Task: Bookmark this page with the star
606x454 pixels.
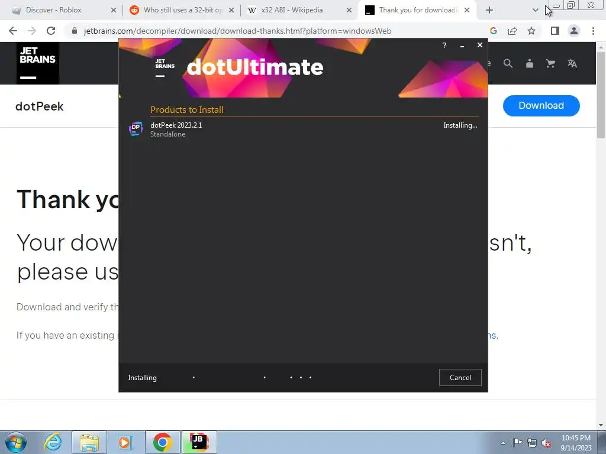Action: [531, 31]
